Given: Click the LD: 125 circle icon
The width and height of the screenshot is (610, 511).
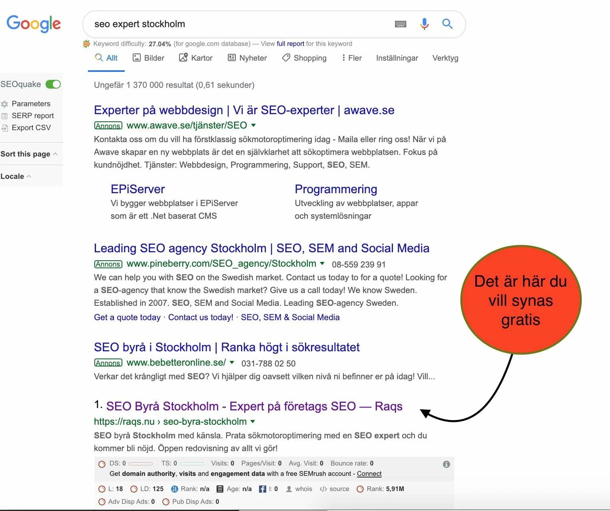Looking at the screenshot, I should pos(134,489).
